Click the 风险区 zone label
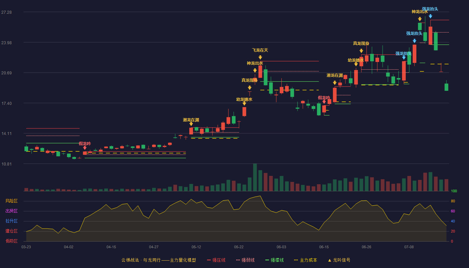Image resolution: width=469 pixels, height=268 pixels. pyautogui.click(x=12, y=201)
